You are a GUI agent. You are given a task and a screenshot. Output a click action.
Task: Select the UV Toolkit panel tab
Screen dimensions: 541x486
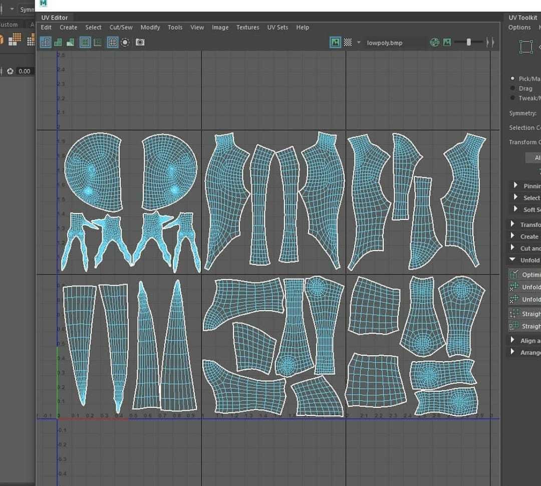[522, 18]
